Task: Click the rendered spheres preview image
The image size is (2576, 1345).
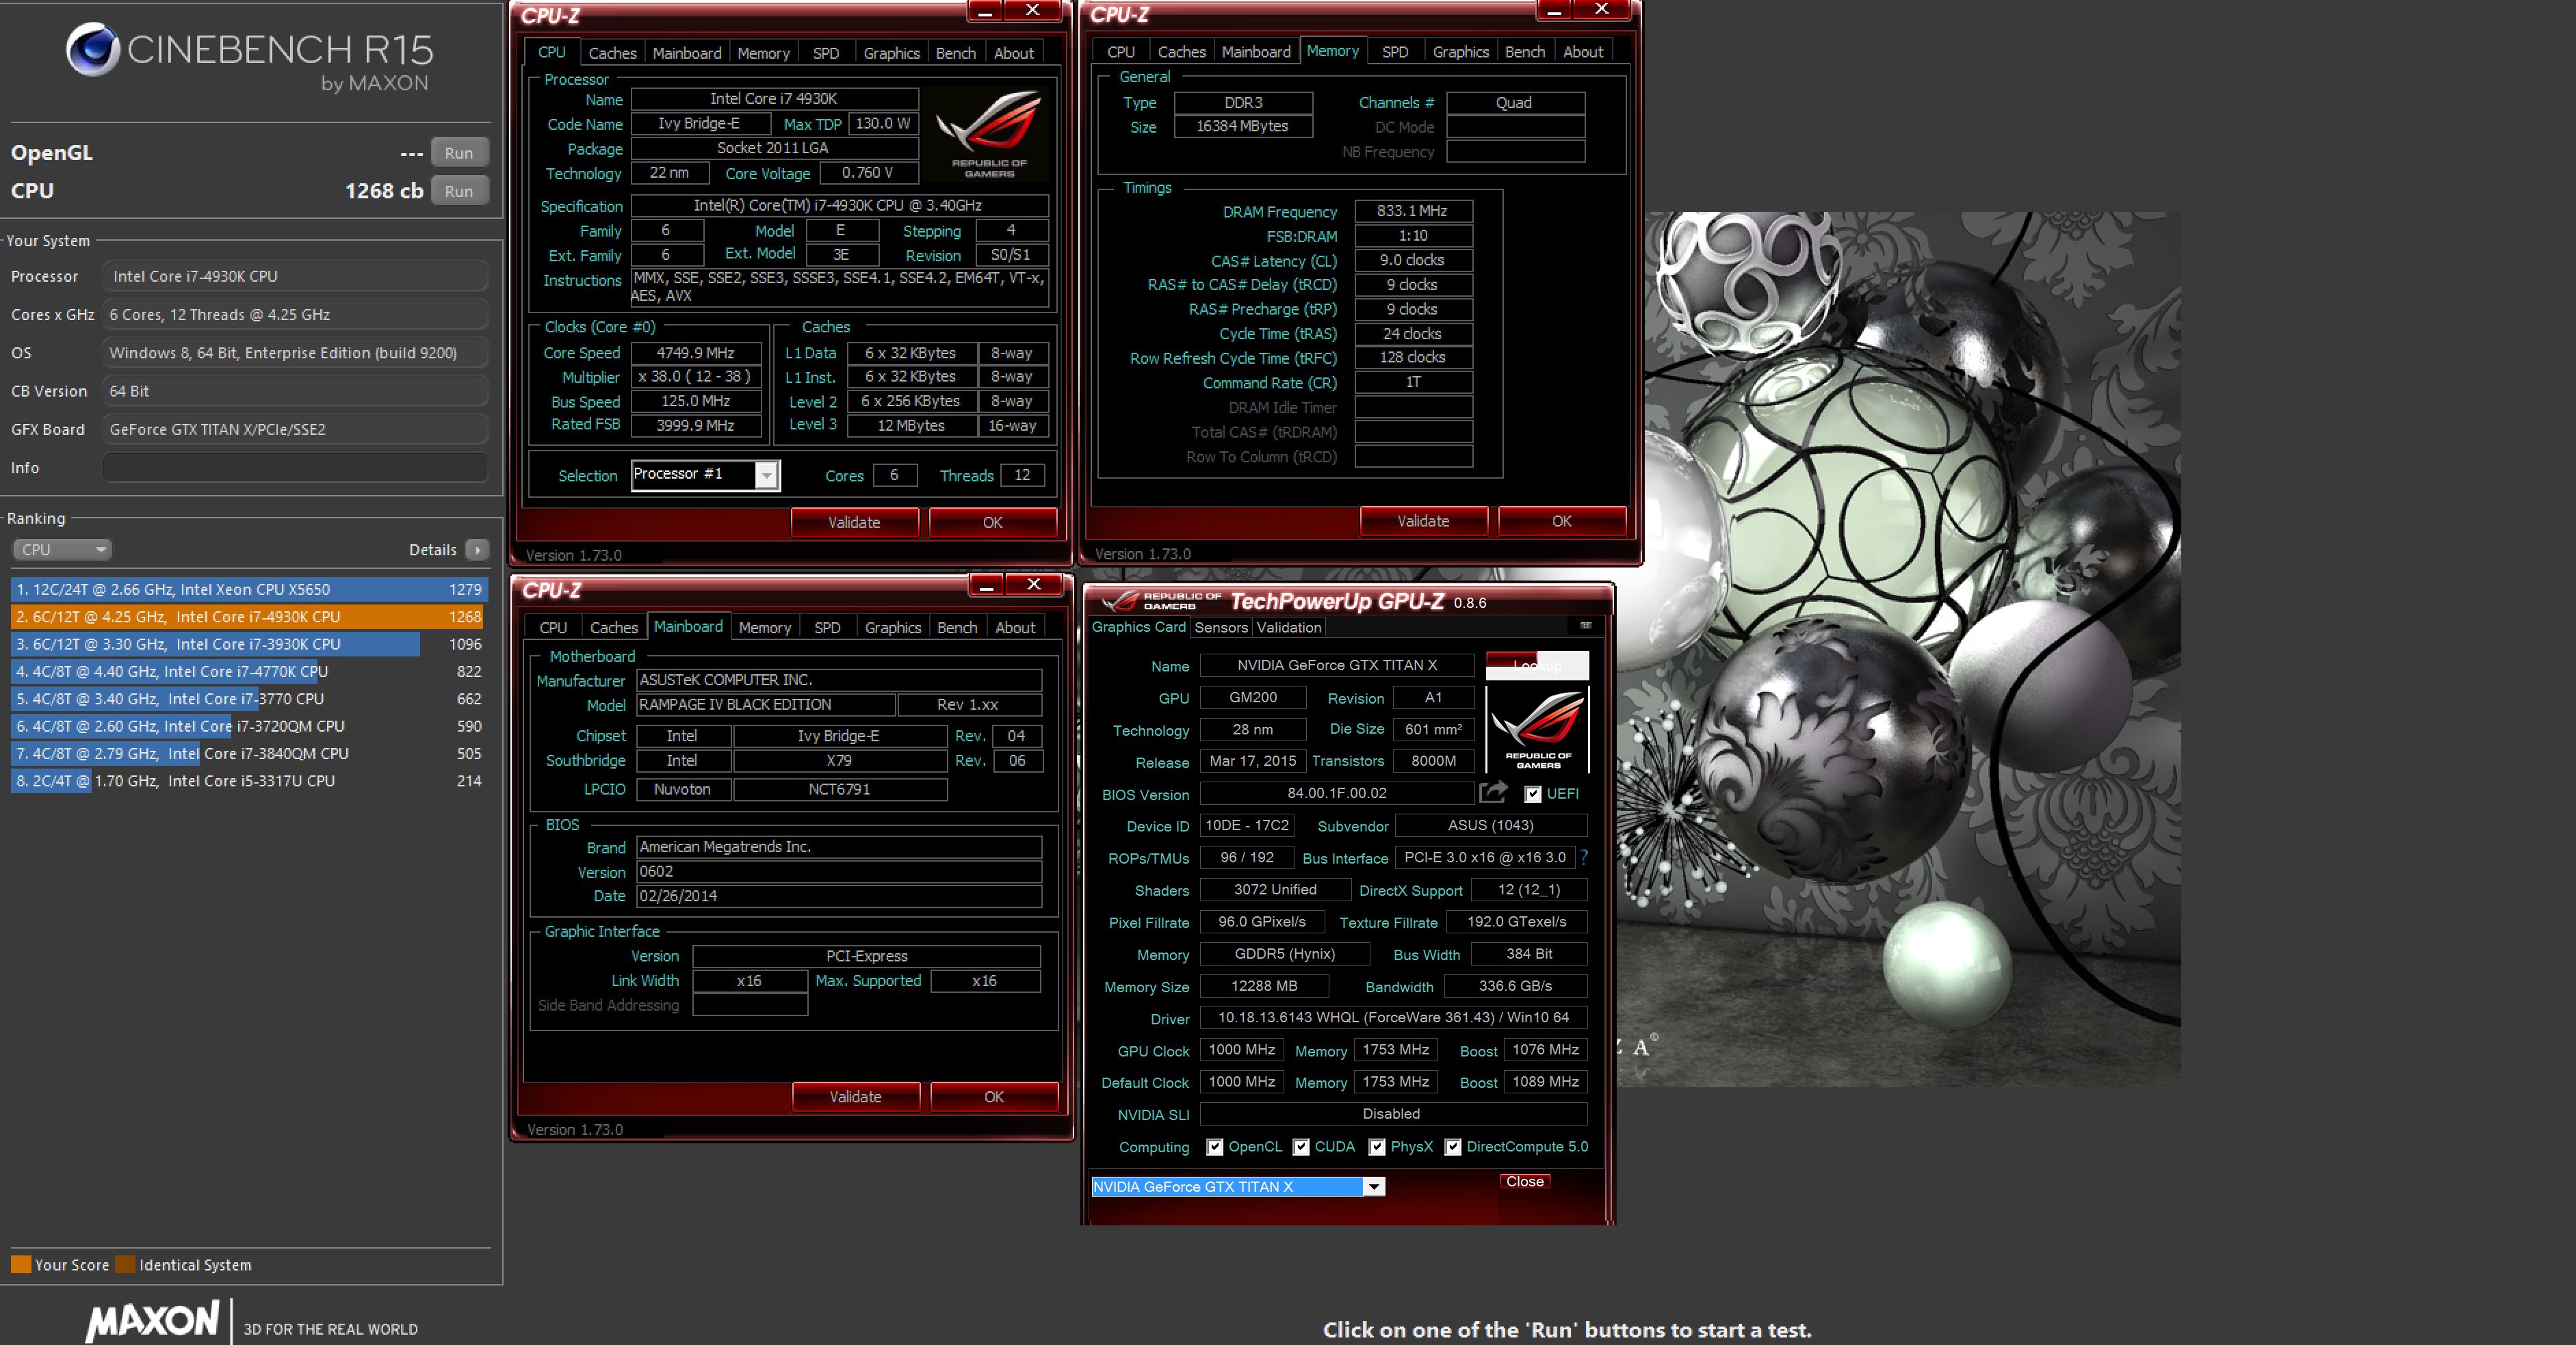Action: [1898, 648]
